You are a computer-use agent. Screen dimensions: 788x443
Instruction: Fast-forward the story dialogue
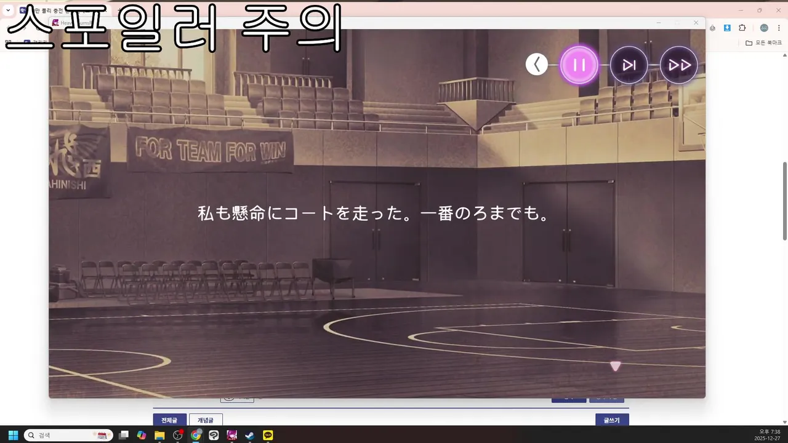tap(679, 65)
